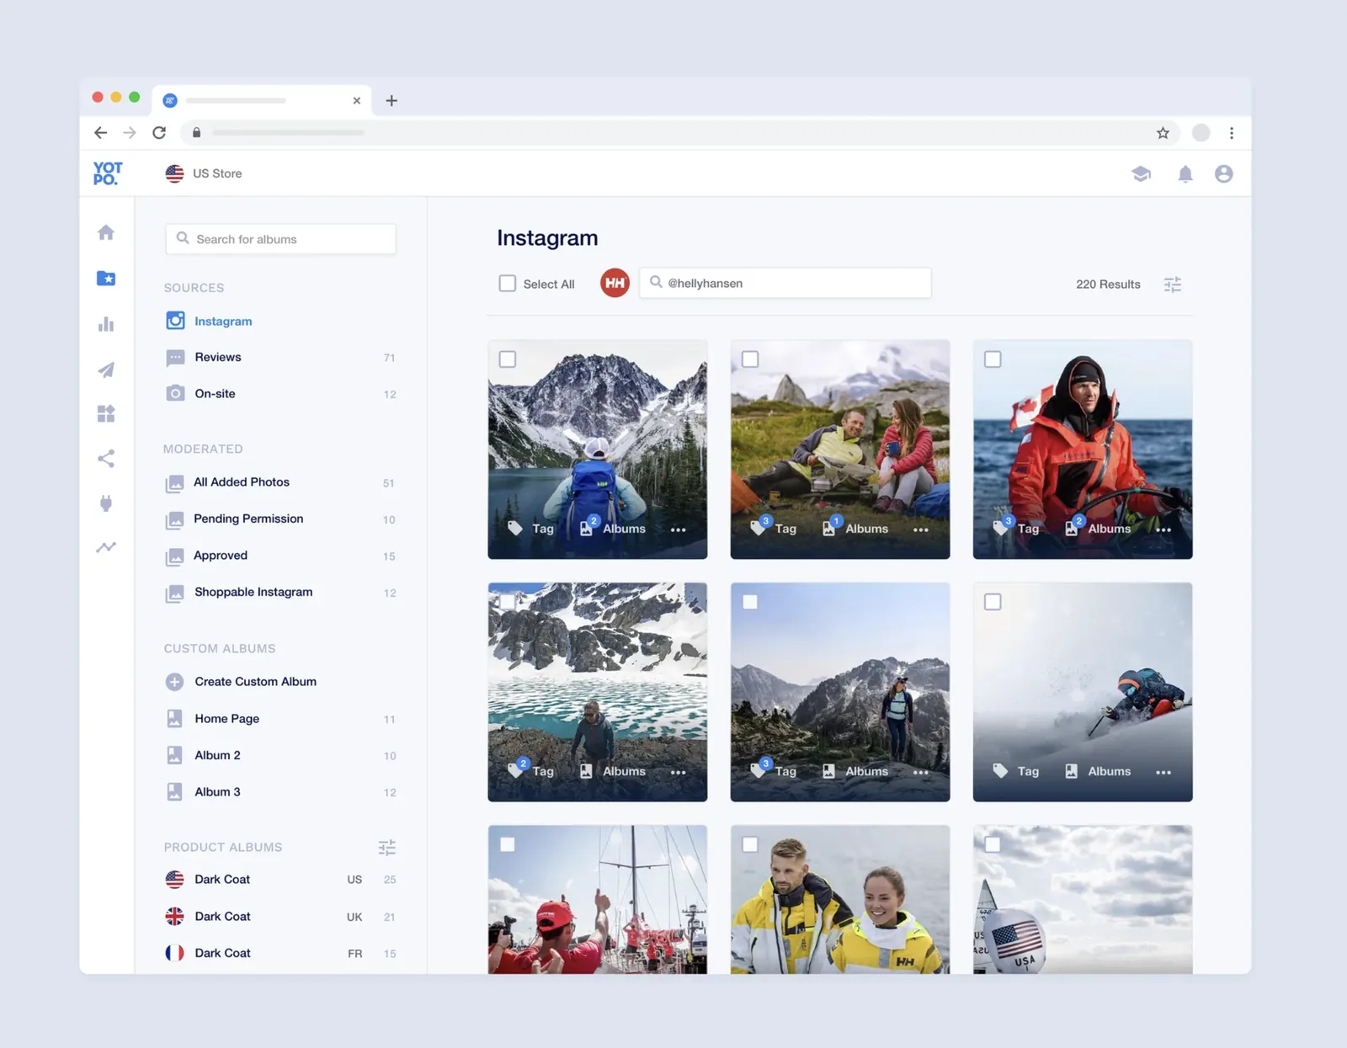Open the notifications bell
The width and height of the screenshot is (1347, 1048).
(1185, 174)
